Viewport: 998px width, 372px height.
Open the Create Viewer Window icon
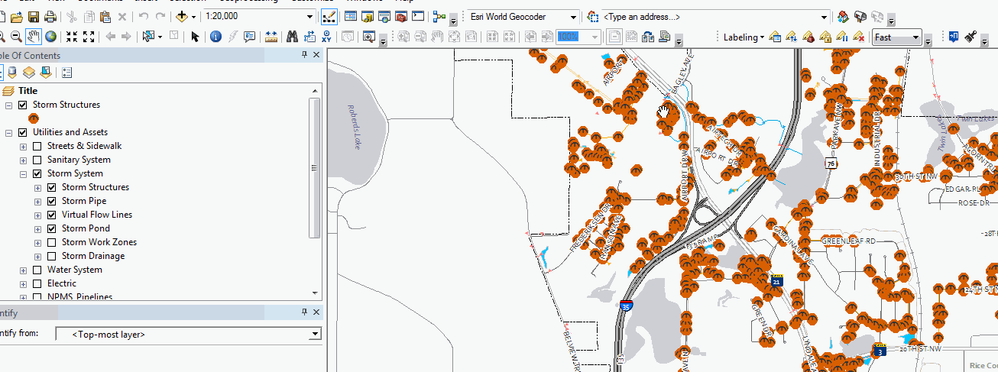pos(369,36)
